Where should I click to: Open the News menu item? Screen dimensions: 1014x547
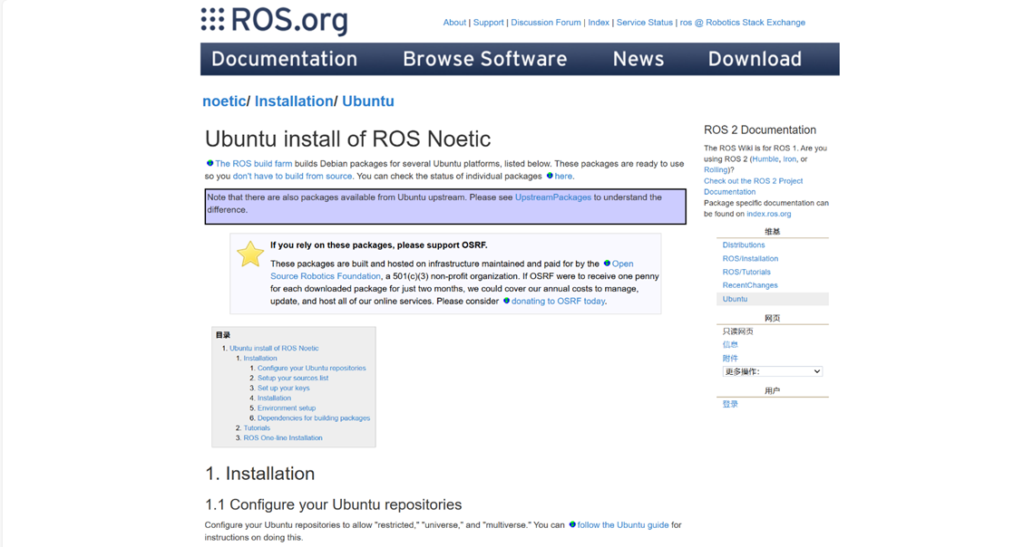(639, 59)
